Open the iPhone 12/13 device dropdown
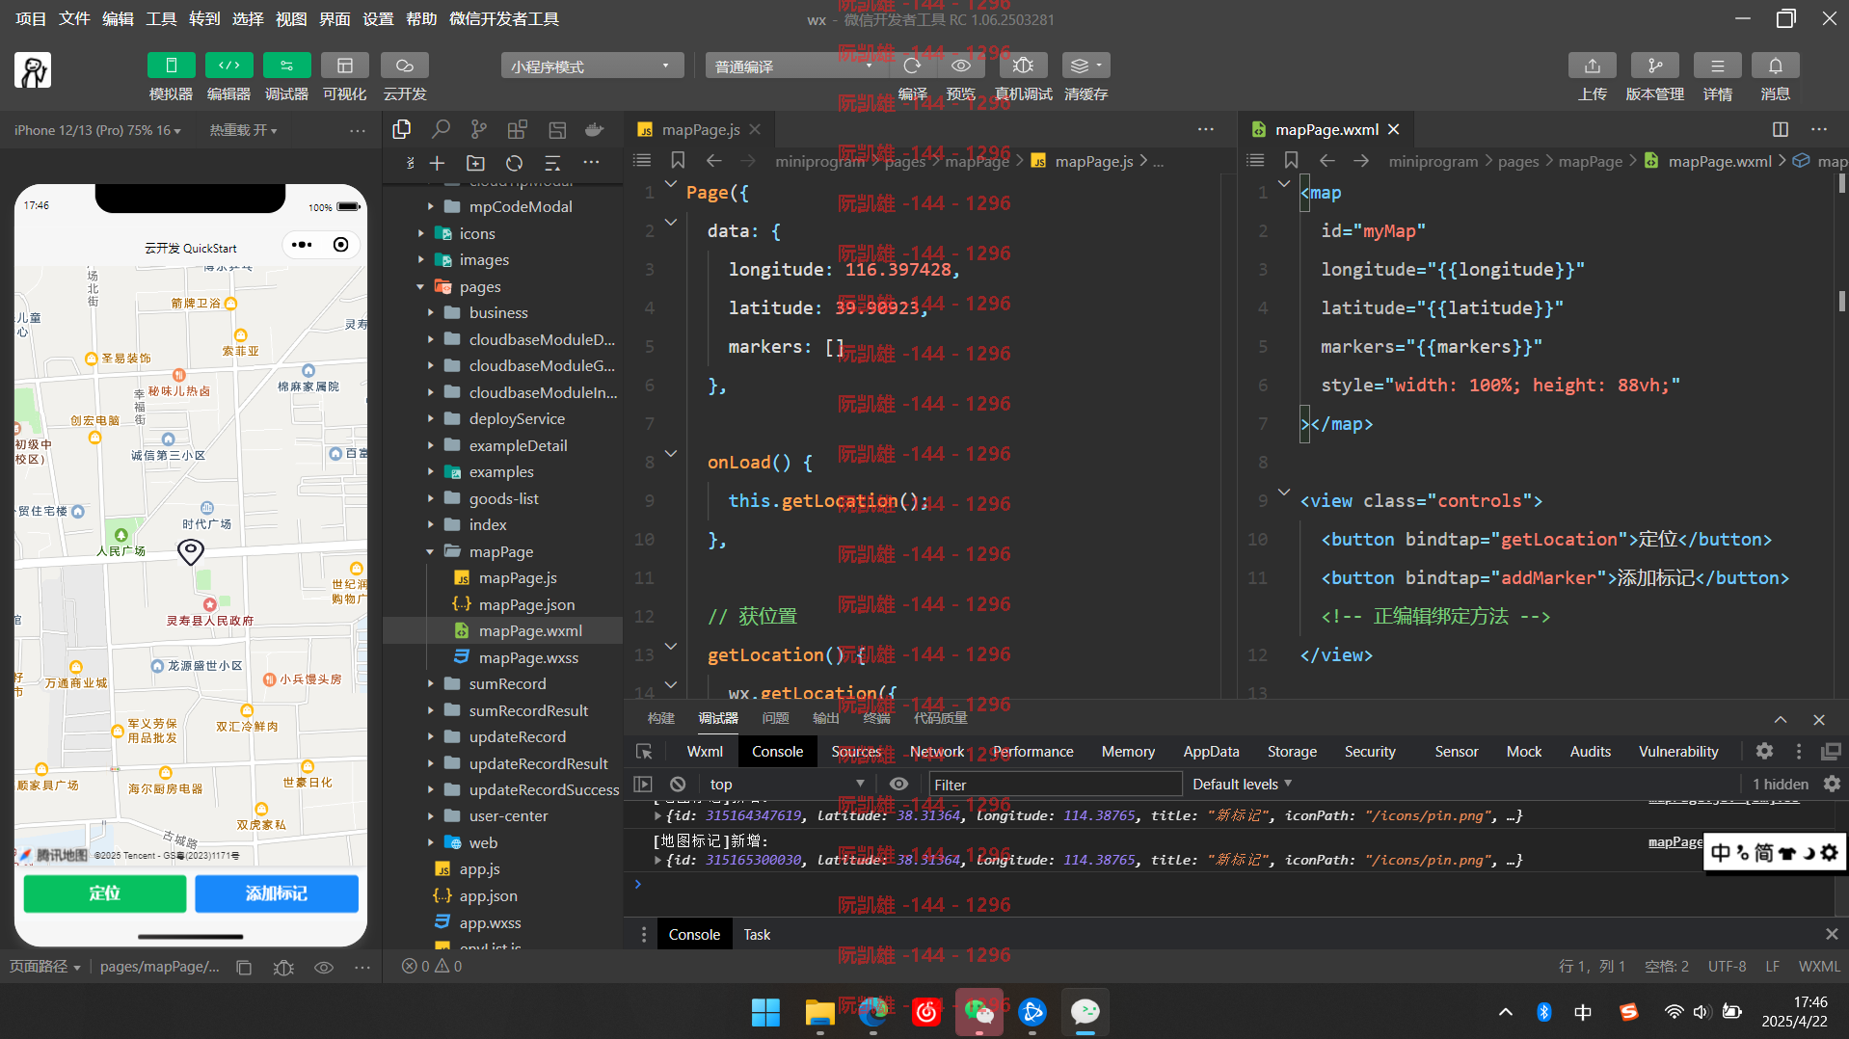The height and width of the screenshot is (1039, 1849). click(x=97, y=130)
